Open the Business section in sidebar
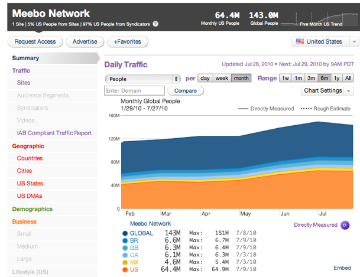 point(52,221)
